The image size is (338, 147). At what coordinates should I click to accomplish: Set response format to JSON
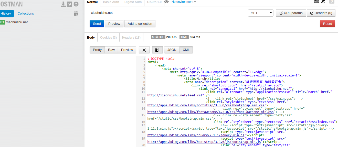tap(172, 50)
